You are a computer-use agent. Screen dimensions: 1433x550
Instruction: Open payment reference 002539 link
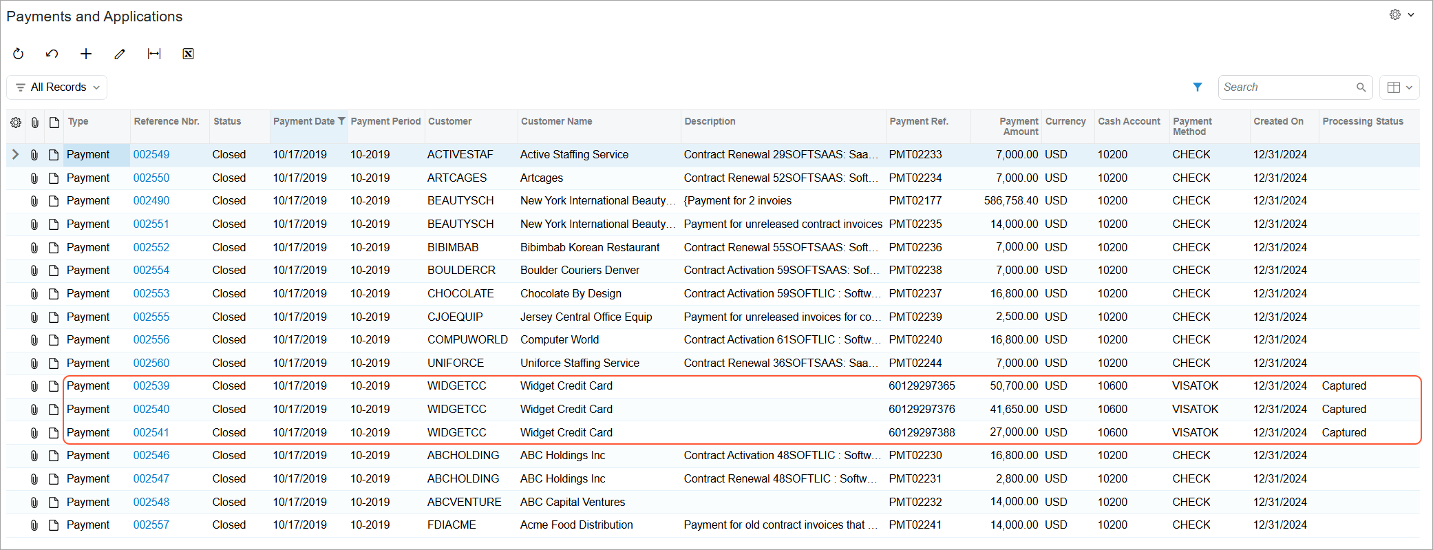click(x=151, y=386)
